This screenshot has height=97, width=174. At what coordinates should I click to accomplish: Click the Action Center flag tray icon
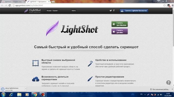152,95
